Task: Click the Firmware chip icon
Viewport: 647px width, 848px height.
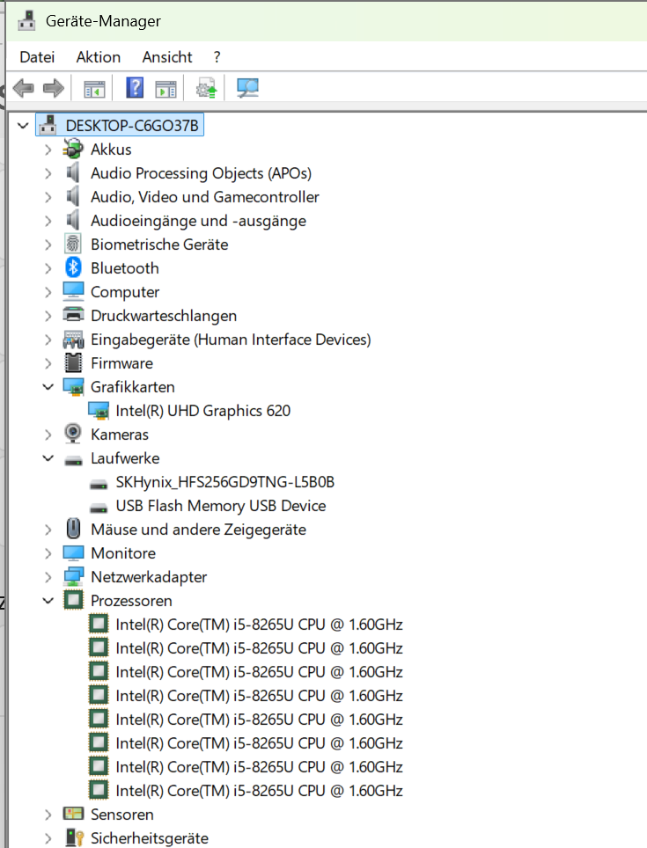Action: [x=73, y=363]
